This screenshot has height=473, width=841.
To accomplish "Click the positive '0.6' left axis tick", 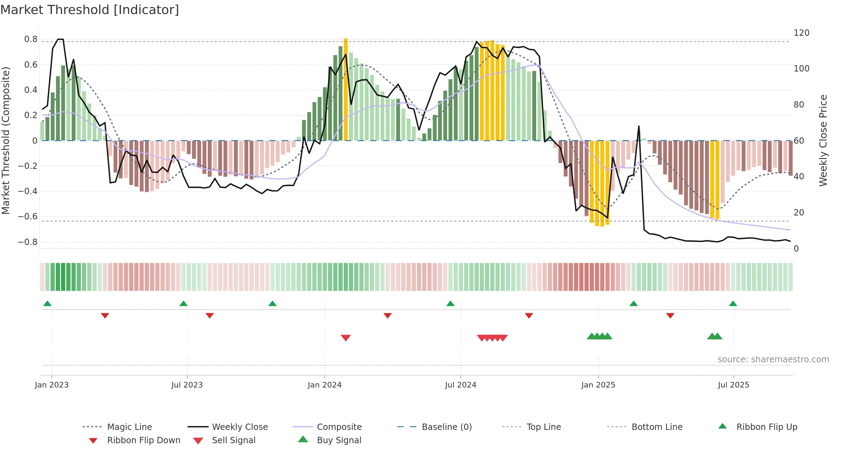I will pyautogui.click(x=31, y=64).
